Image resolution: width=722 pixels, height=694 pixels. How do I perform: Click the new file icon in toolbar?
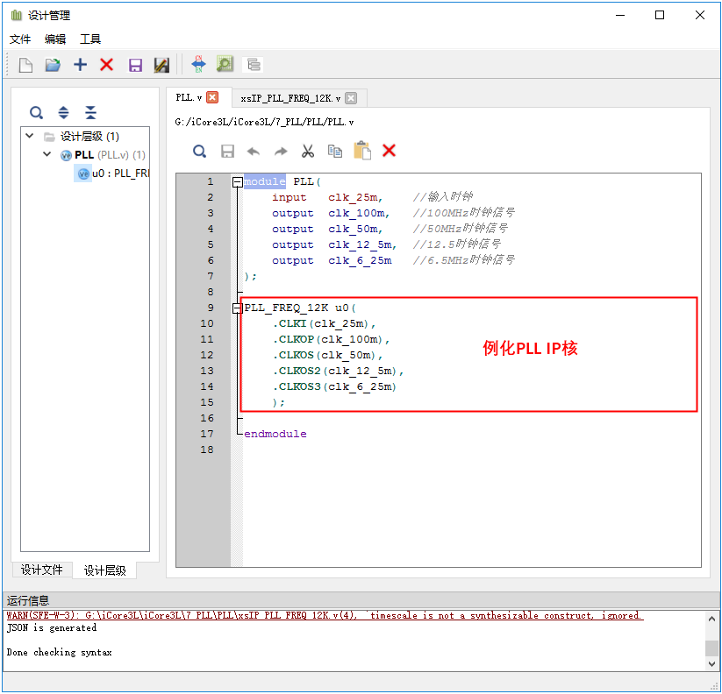tap(25, 65)
